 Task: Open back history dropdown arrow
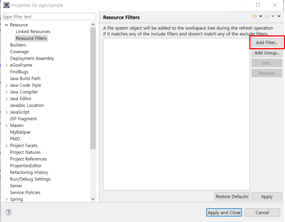[261, 16]
